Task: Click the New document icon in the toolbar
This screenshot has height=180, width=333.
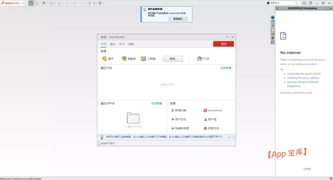Action: (x=36, y=3)
